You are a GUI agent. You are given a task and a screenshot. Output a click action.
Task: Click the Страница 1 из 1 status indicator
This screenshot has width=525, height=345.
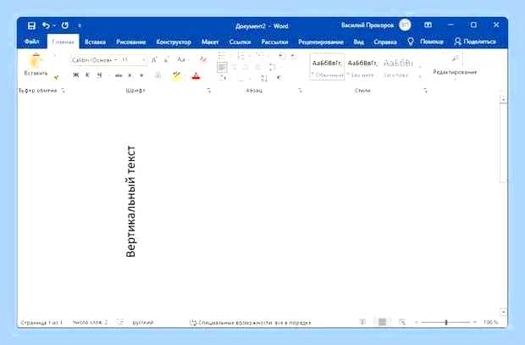coord(41,322)
